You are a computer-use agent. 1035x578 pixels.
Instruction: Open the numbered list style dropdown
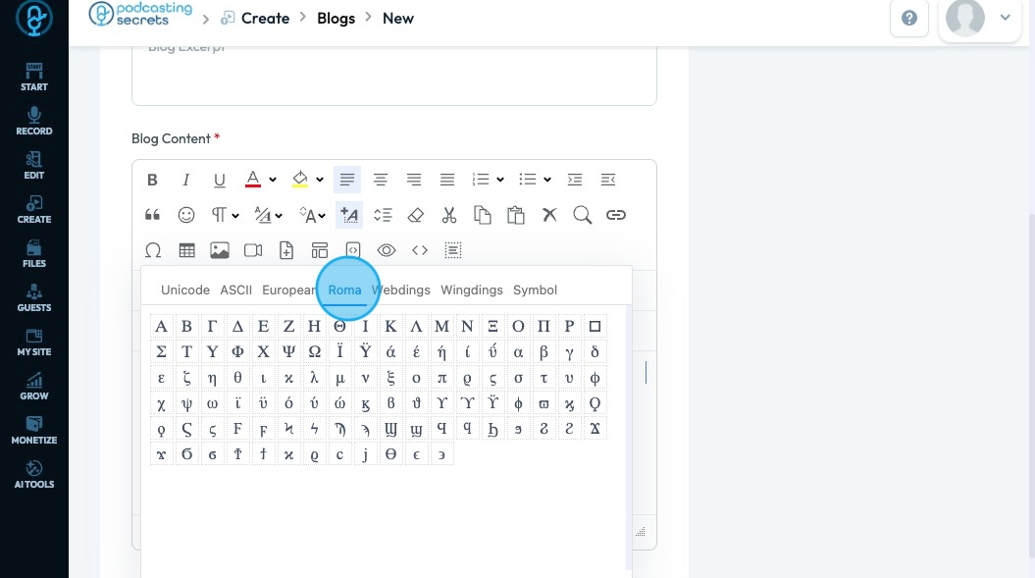(500, 180)
